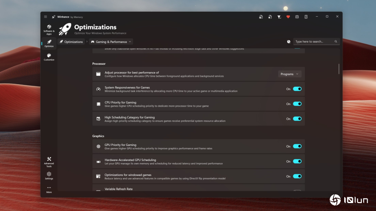This screenshot has height=211, width=376.
Task: Click the red heart donate icon
Action: (x=288, y=17)
